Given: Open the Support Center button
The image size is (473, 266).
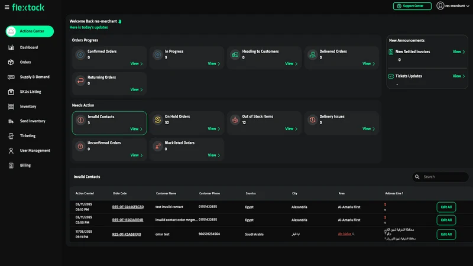Looking at the screenshot, I should tap(412, 6).
